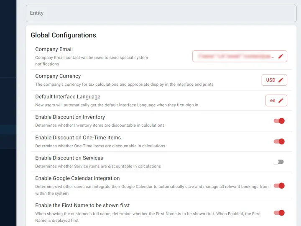Toggle Enable Discount on Inventory switch

279,121
